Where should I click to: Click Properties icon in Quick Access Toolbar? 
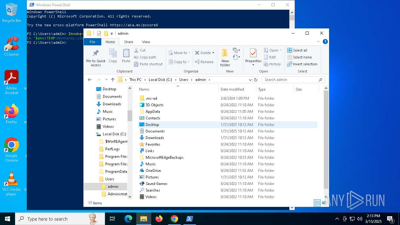pos(99,33)
